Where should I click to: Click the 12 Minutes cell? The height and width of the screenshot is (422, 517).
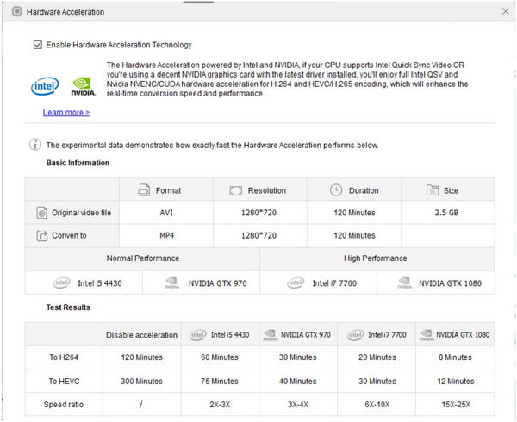point(455,382)
